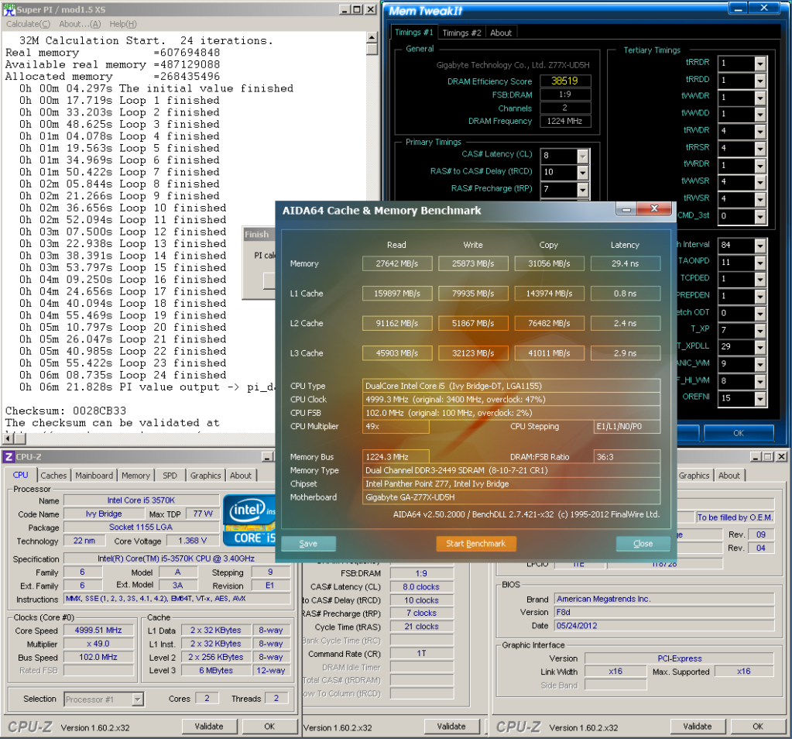Expand the tRRDR timing dropdown

pos(759,64)
